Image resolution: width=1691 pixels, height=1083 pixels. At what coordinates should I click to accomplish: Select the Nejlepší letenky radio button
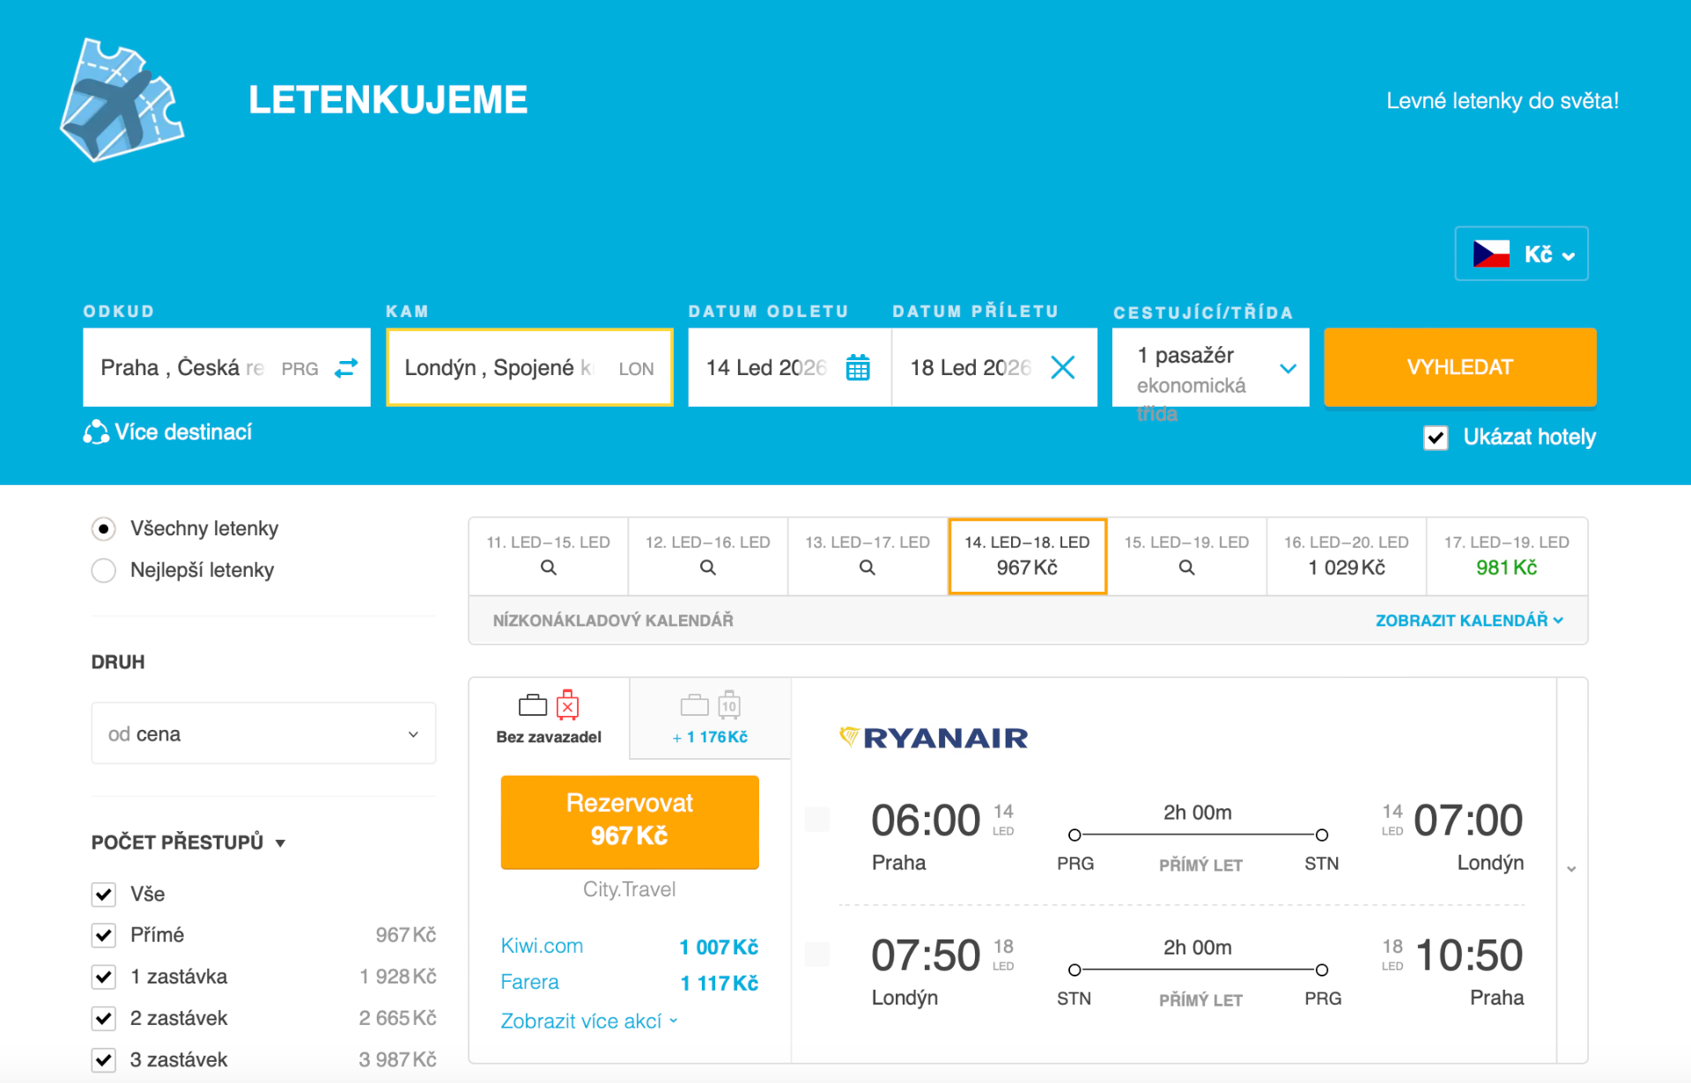(x=104, y=571)
